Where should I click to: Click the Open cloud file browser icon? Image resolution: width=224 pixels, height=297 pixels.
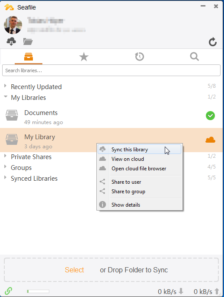[x=102, y=168]
